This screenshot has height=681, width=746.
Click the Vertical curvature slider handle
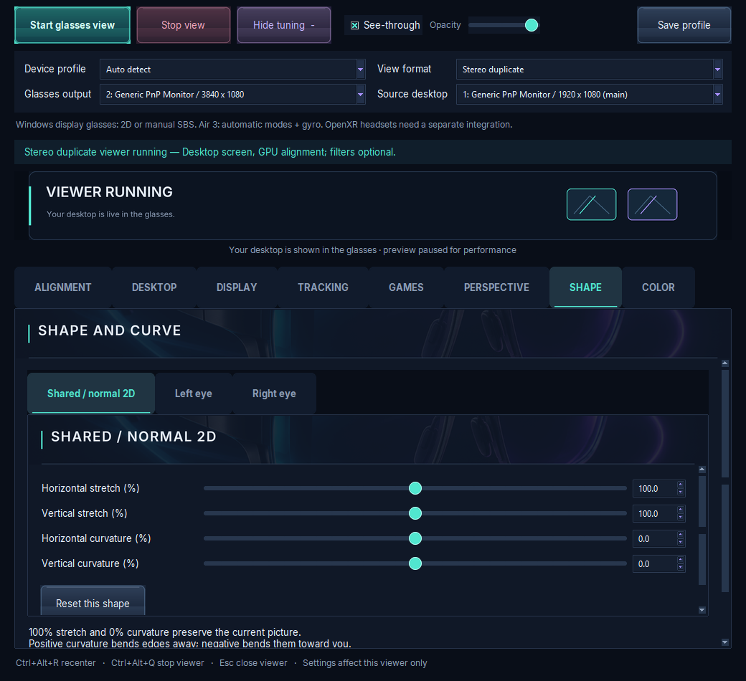pos(415,563)
